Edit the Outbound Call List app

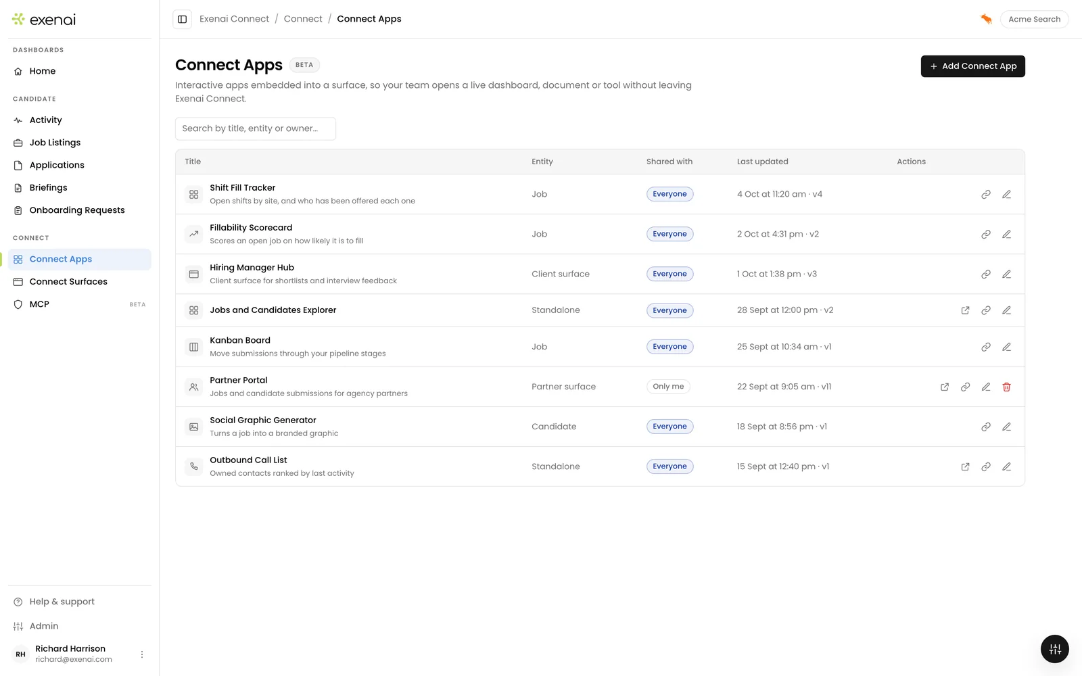1006,466
